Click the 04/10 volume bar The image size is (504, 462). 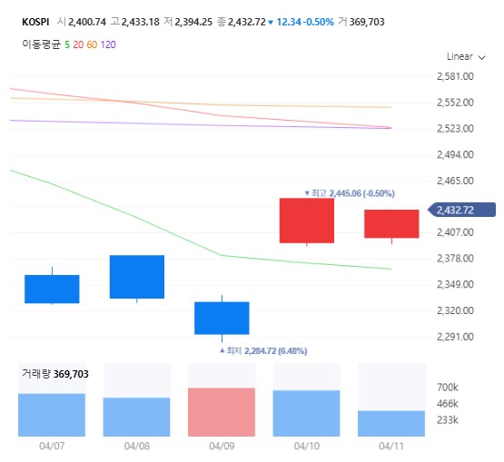click(x=306, y=413)
